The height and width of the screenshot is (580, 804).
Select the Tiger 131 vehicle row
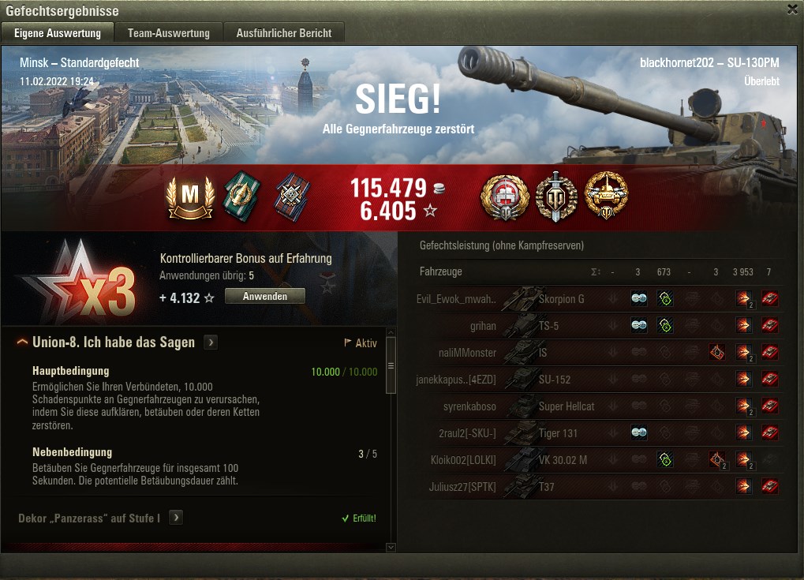point(598,432)
